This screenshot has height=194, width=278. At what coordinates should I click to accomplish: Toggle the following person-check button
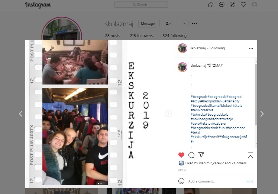[x=169, y=23]
